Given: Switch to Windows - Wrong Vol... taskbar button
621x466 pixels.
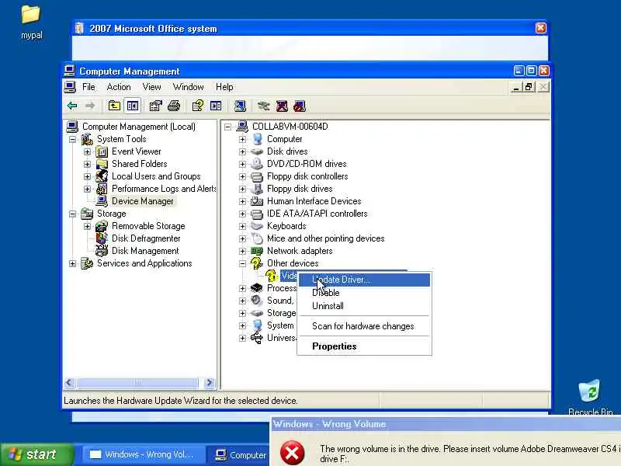Looking at the screenshot, I should [x=143, y=454].
